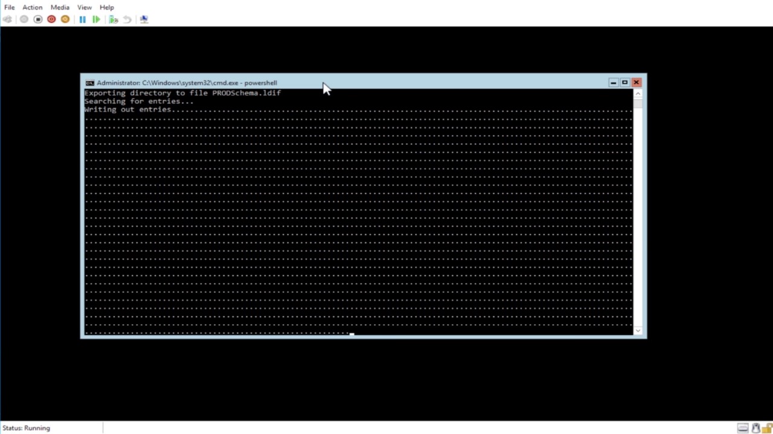This screenshot has height=434, width=773.
Task: Click the cmd.exe window title text
Action: point(187,83)
